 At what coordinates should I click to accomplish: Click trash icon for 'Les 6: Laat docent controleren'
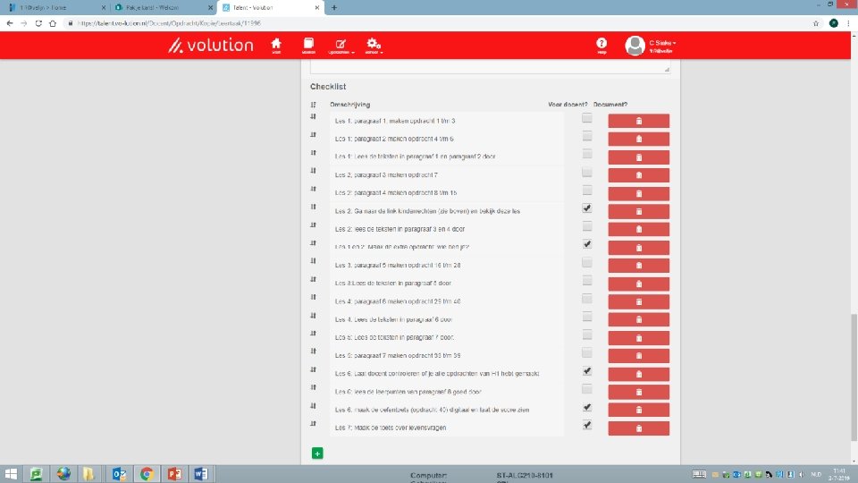638,374
